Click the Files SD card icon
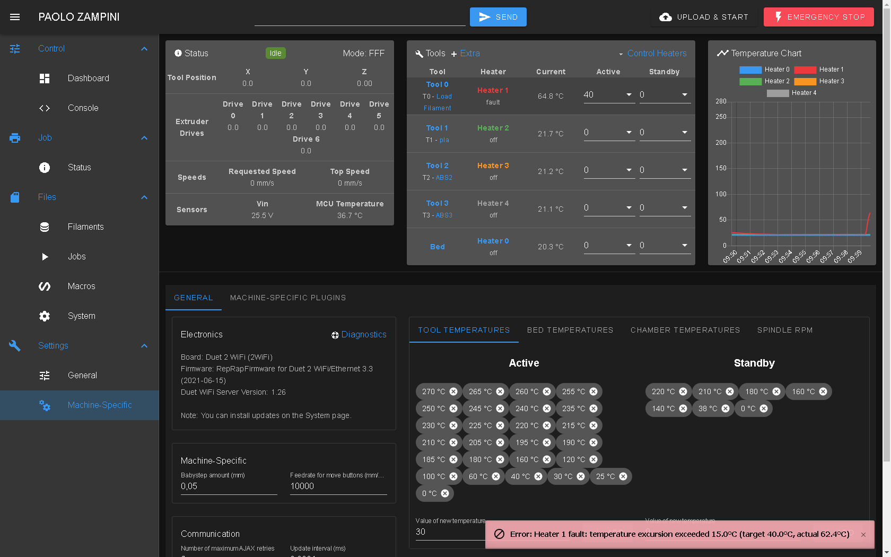Screen dimensions: 891x557 pos(15,197)
